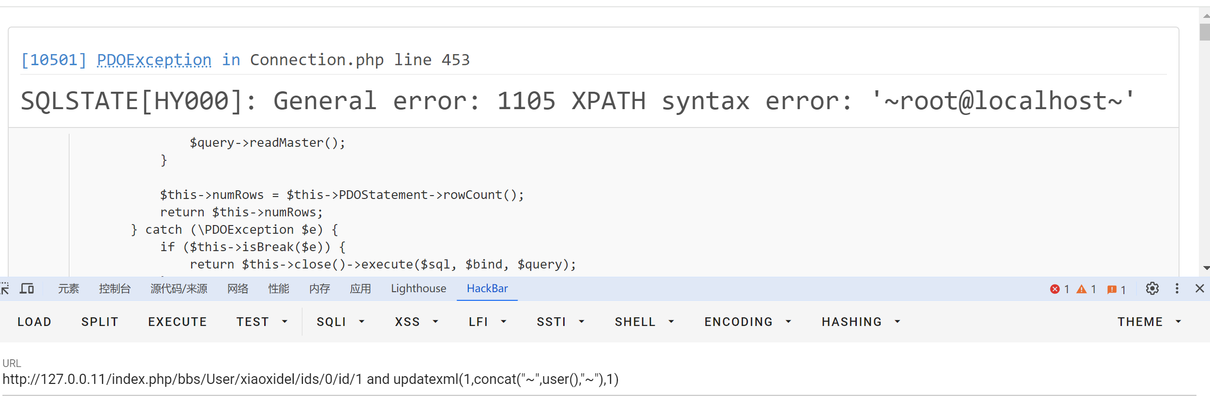Expand the SQLI dropdown menu

341,322
